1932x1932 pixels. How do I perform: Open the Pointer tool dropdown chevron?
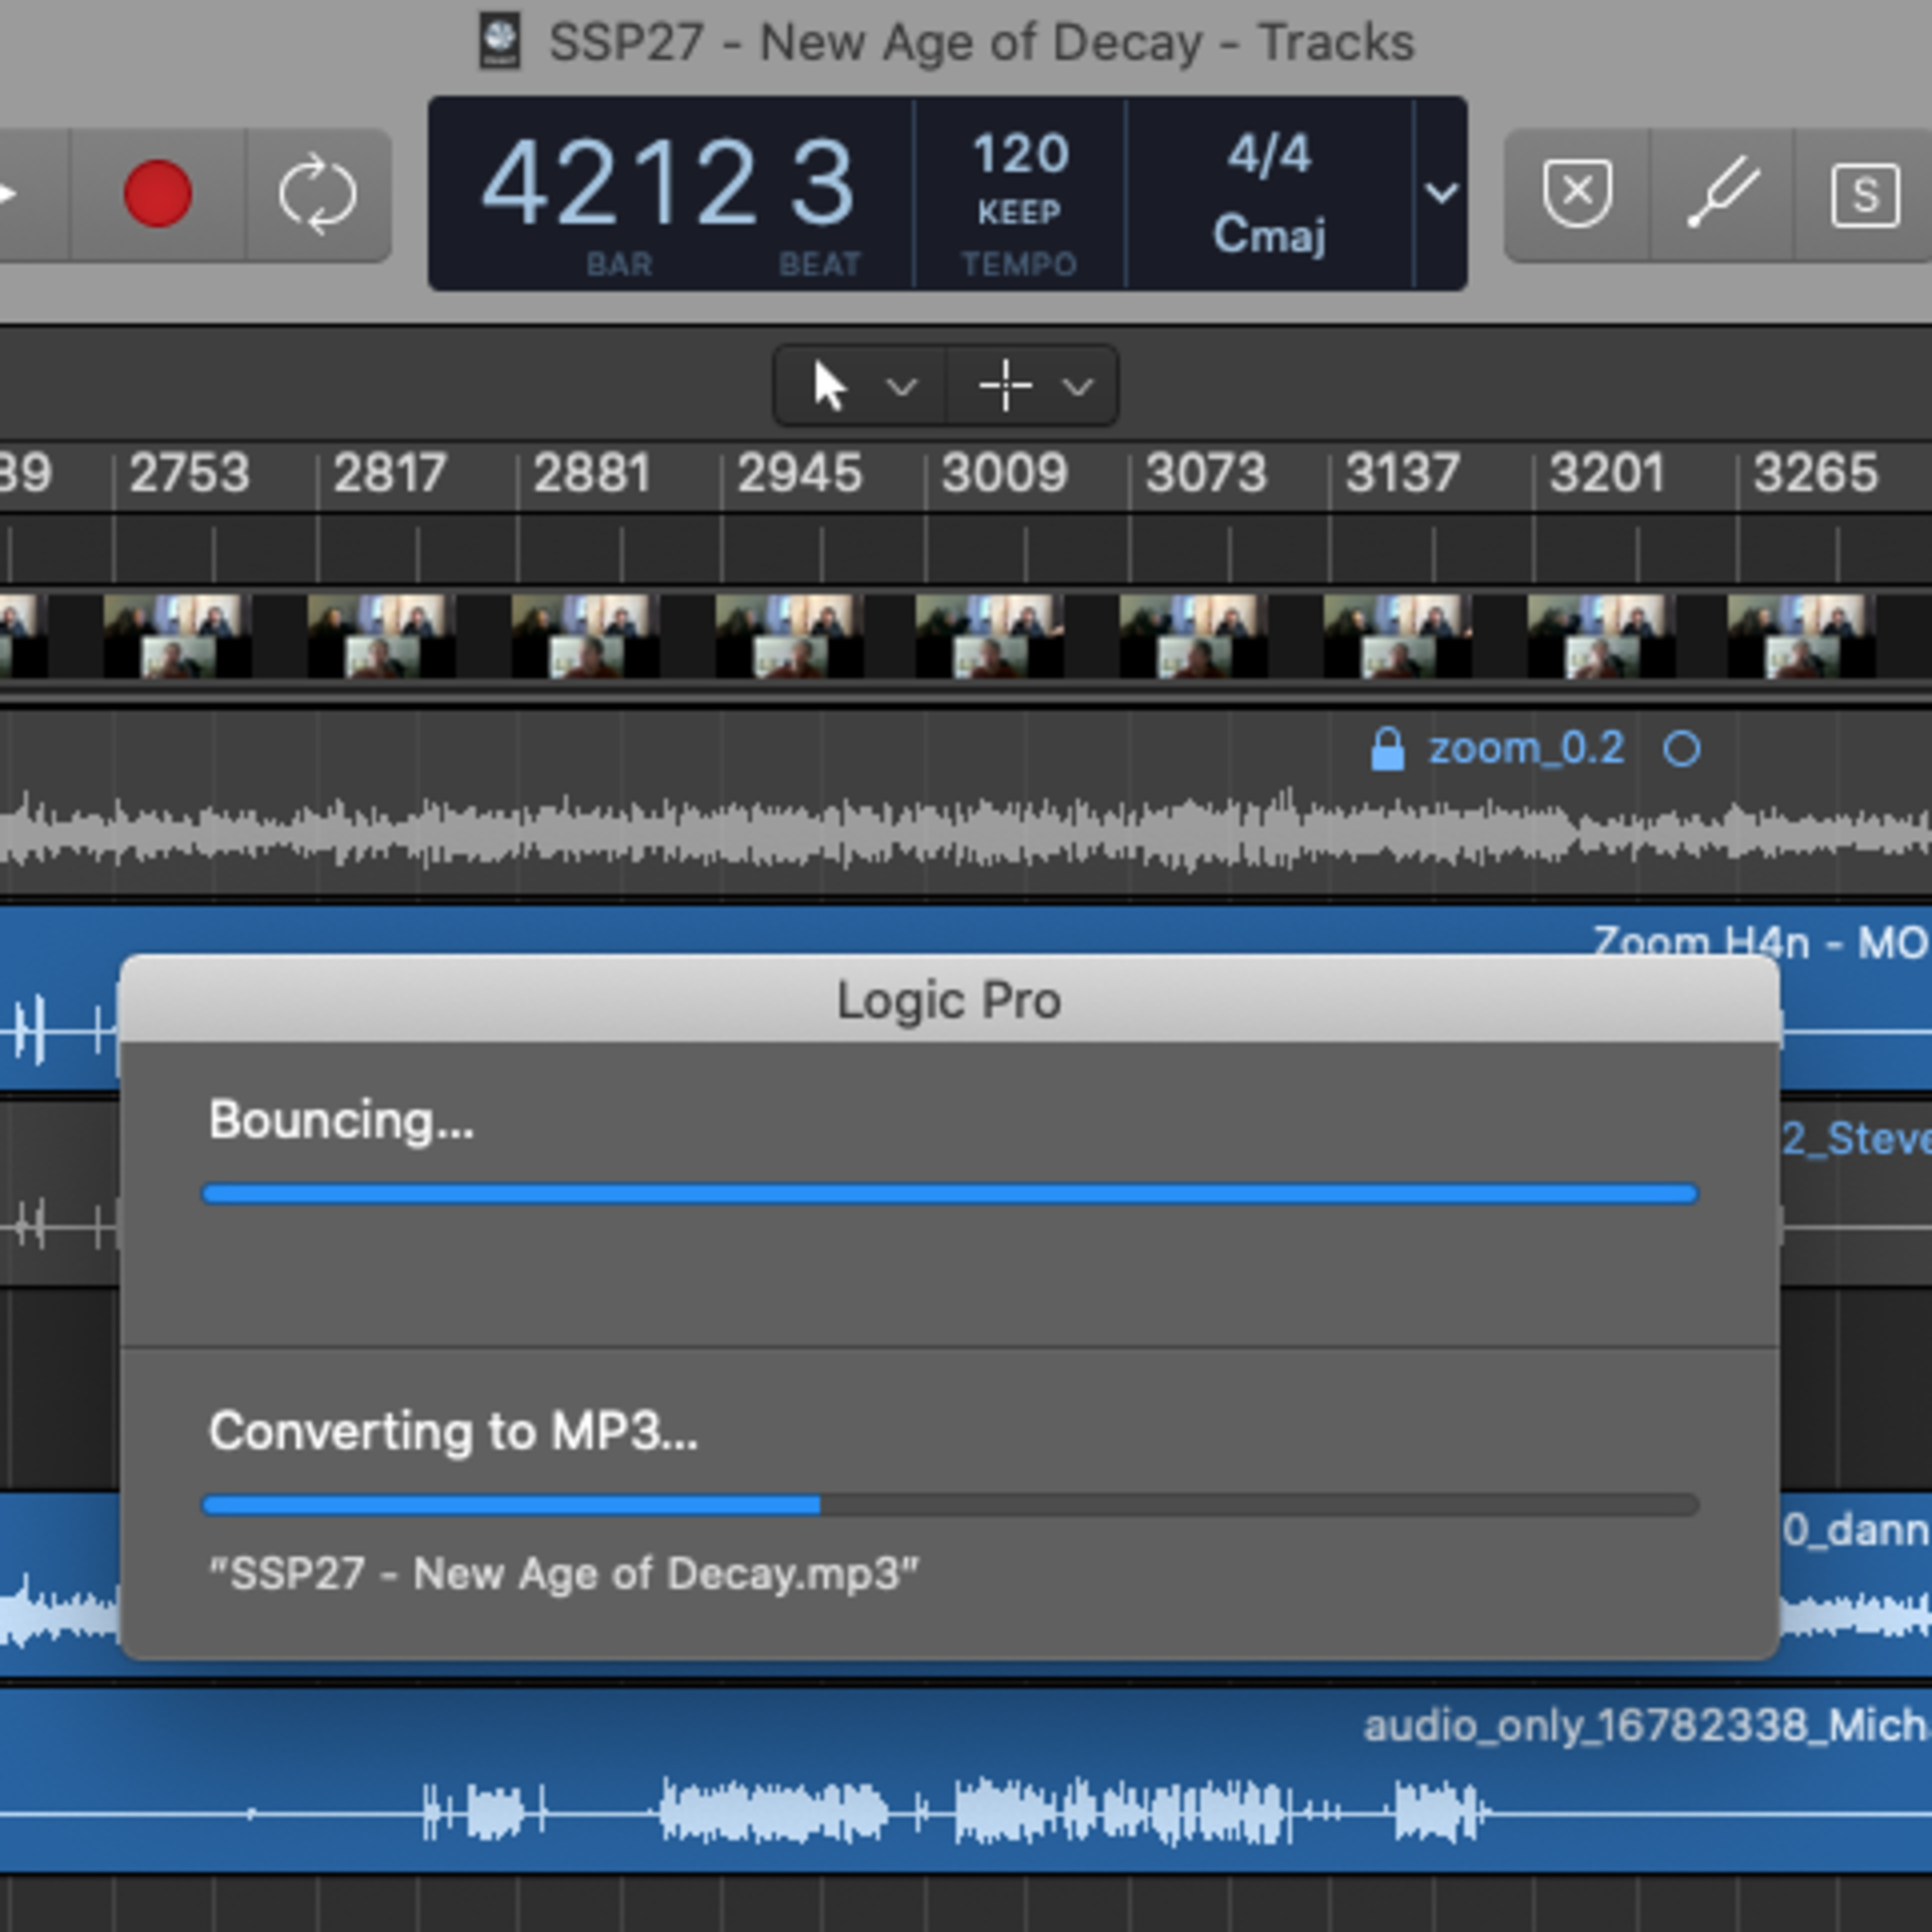click(901, 386)
